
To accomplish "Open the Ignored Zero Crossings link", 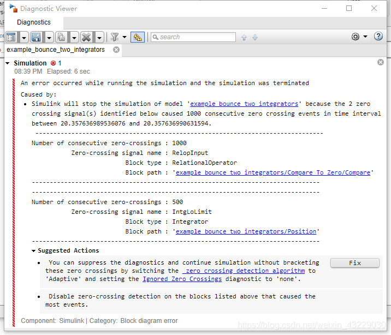I will 182,279.
